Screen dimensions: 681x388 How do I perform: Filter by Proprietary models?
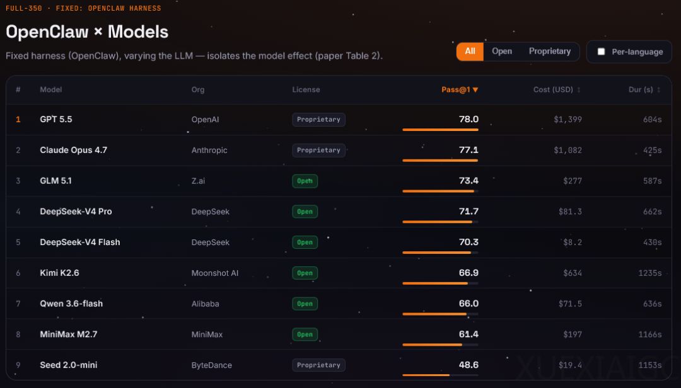click(549, 51)
